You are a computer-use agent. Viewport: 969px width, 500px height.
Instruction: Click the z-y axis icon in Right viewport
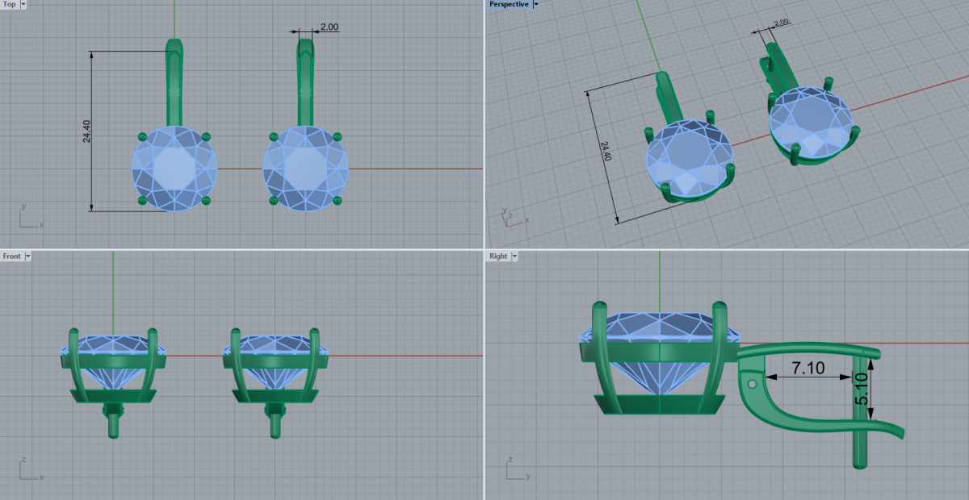point(517,469)
